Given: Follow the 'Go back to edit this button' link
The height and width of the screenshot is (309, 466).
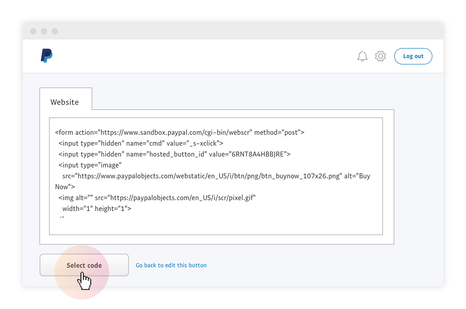Looking at the screenshot, I should [x=171, y=265].
